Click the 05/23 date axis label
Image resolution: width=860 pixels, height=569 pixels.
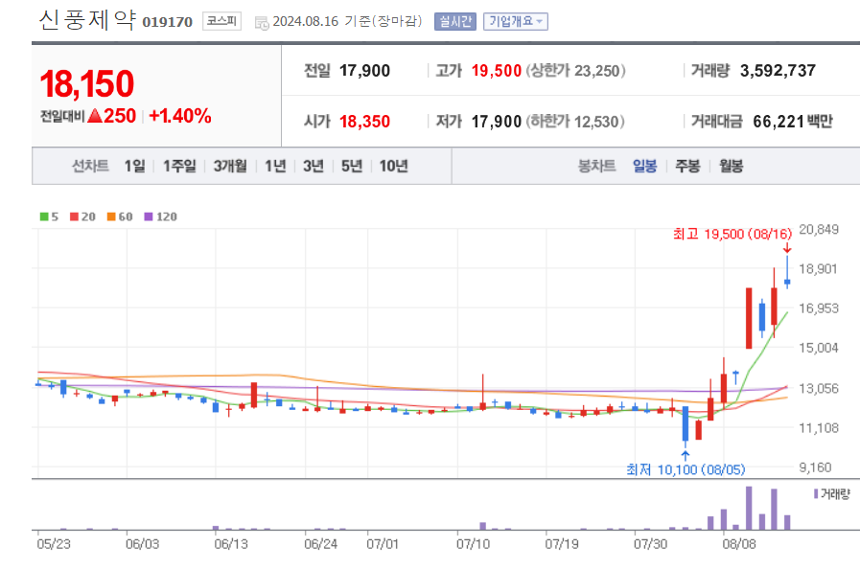tap(53, 544)
